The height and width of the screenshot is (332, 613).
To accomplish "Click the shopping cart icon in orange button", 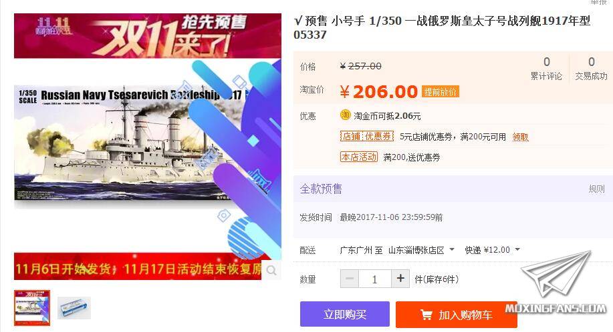I will 426,315.
